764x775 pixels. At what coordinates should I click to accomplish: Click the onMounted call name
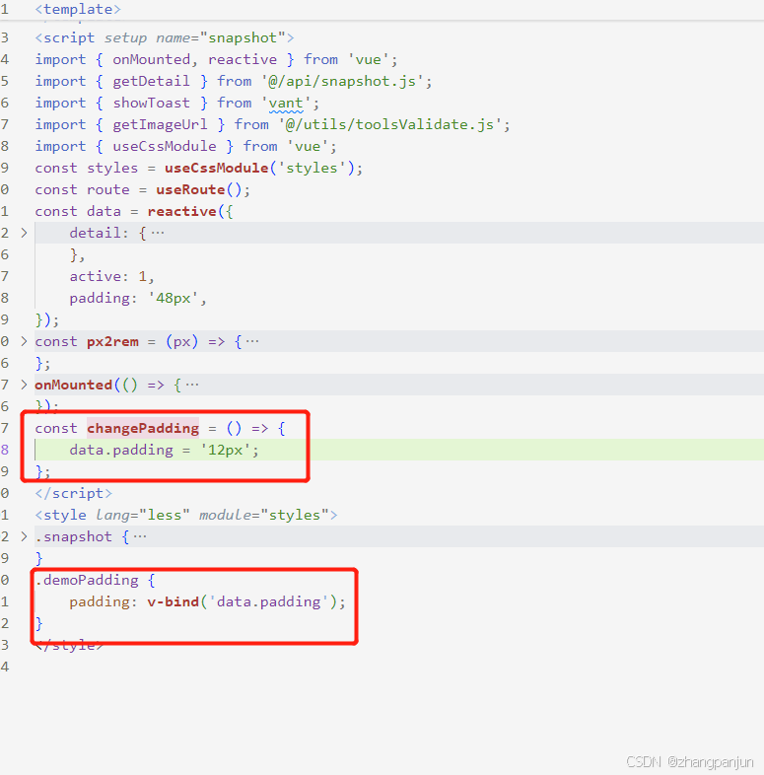74,385
